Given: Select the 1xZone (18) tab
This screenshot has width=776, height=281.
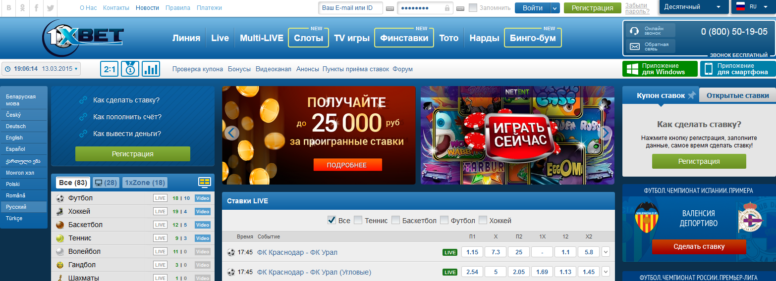Looking at the screenshot, I should [x=145, y=183].
